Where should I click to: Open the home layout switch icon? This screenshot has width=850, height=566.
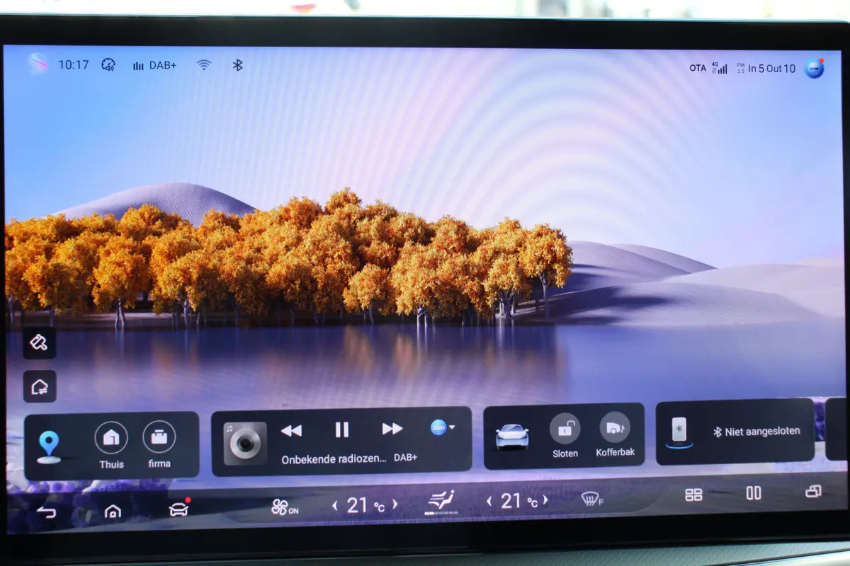click(40, 386)
